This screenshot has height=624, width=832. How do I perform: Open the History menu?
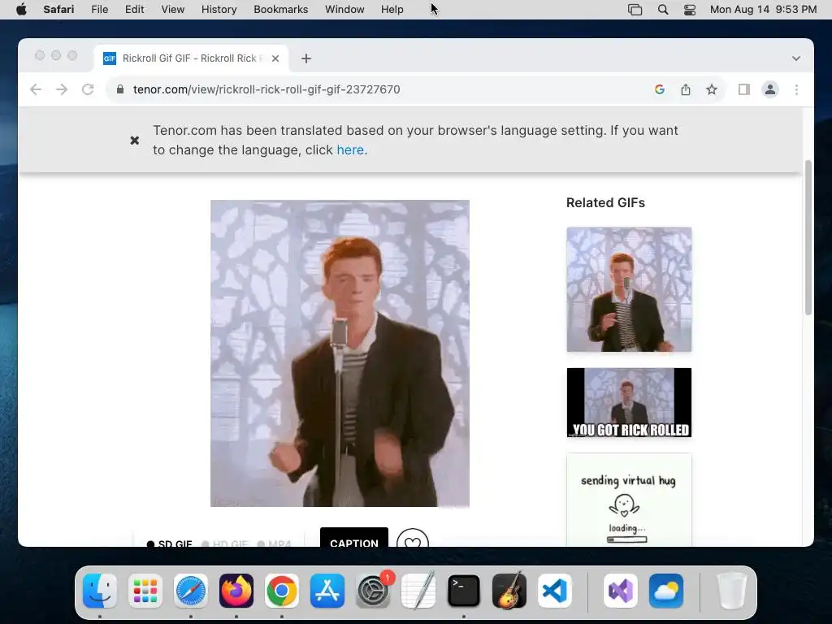[219, 10]
